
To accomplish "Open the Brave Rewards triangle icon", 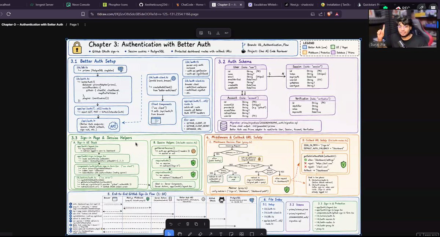I will click(x=337, y=14).
